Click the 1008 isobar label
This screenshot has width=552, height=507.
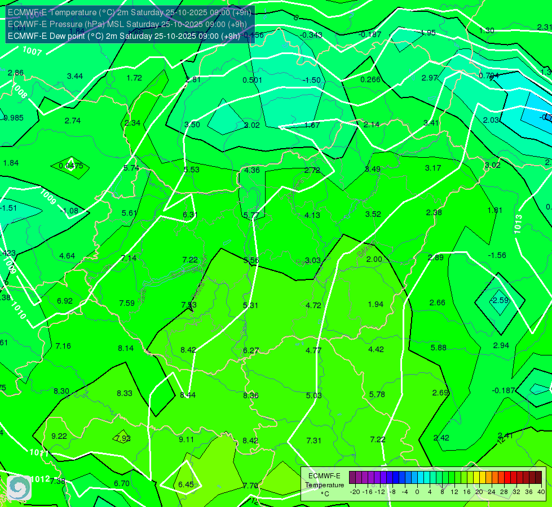19,91
